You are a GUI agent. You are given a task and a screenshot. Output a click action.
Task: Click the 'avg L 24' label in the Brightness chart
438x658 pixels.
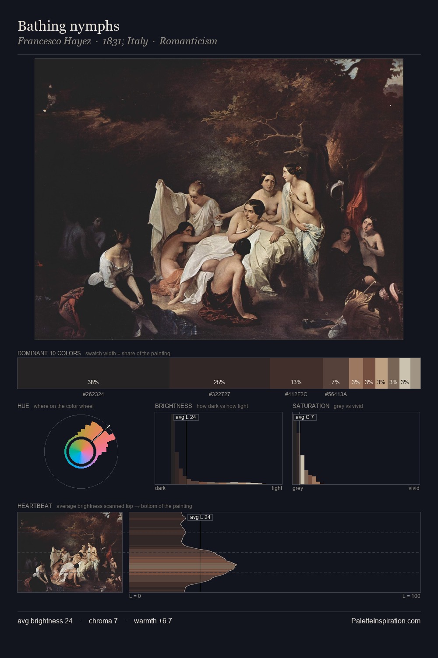point(186,417)
